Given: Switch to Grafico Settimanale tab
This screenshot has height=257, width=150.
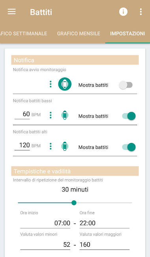Looking at the screenshot, I should pos(23,34).
